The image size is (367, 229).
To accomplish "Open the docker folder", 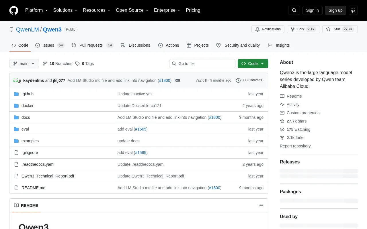I will coord(28,106).
